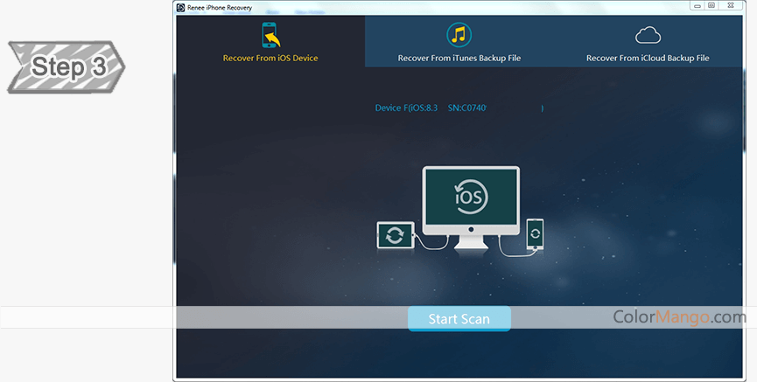Click the iTunes music note icon
757x382 pixels.
[x=459, y=35]
